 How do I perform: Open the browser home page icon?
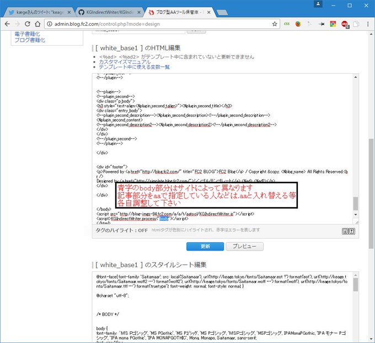(37, 24)
